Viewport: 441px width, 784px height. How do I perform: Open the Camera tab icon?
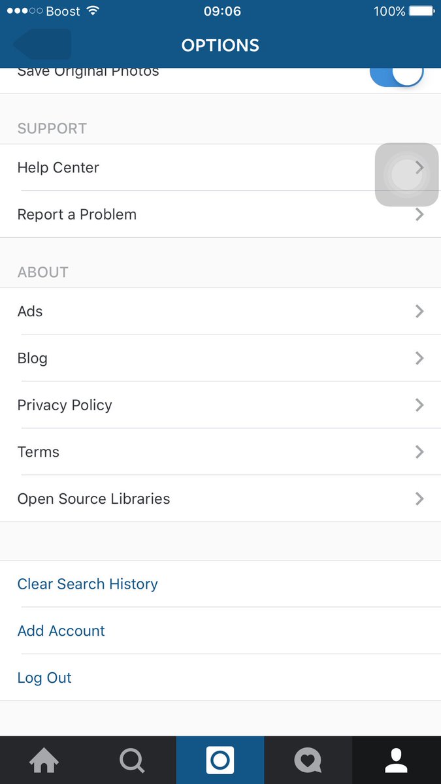[220, 760]
